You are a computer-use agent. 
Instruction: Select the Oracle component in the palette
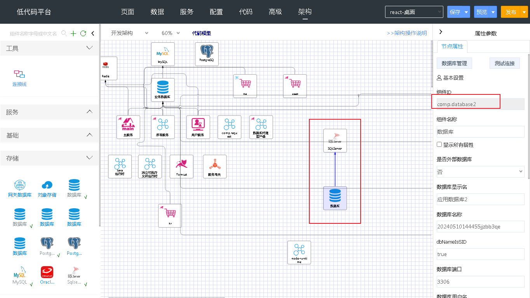(47, 275)
